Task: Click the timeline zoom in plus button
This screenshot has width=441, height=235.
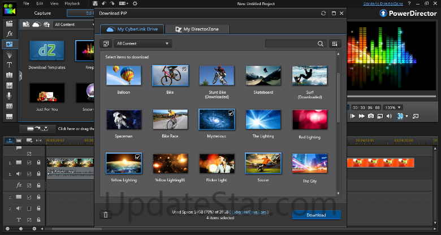Action: click(34, 229)
